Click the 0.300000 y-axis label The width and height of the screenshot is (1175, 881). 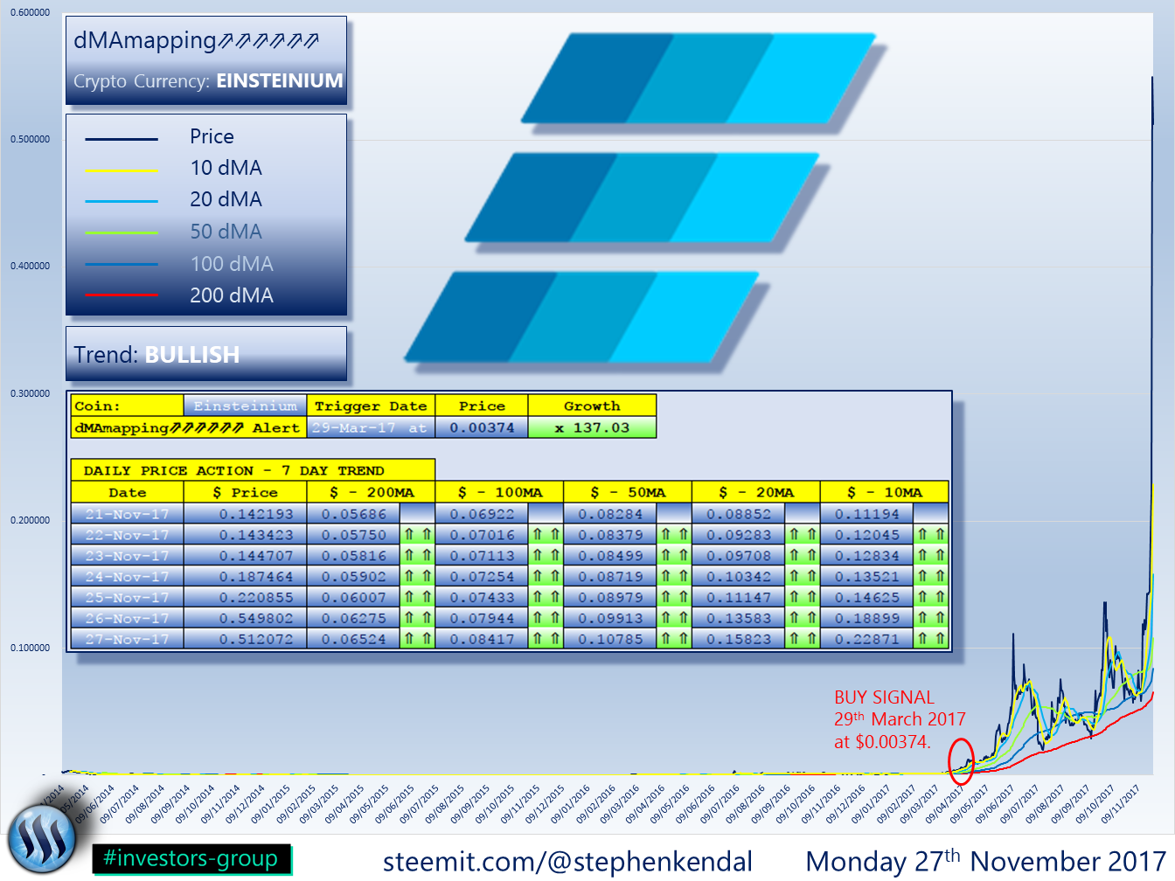[30, 393]
